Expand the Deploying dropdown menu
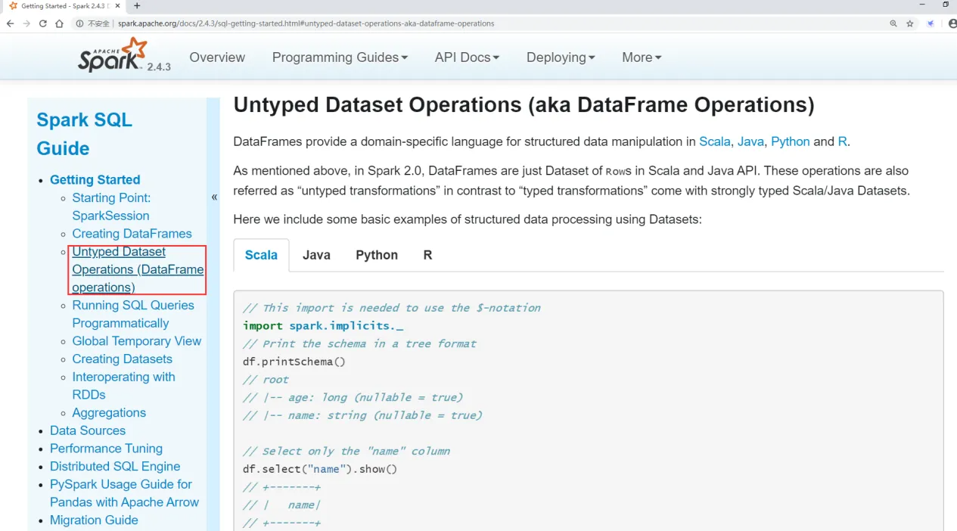The image size is (957, 531). [x=561, y=57]
